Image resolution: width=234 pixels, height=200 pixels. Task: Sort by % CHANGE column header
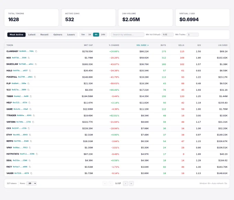[x=114, y=45]
